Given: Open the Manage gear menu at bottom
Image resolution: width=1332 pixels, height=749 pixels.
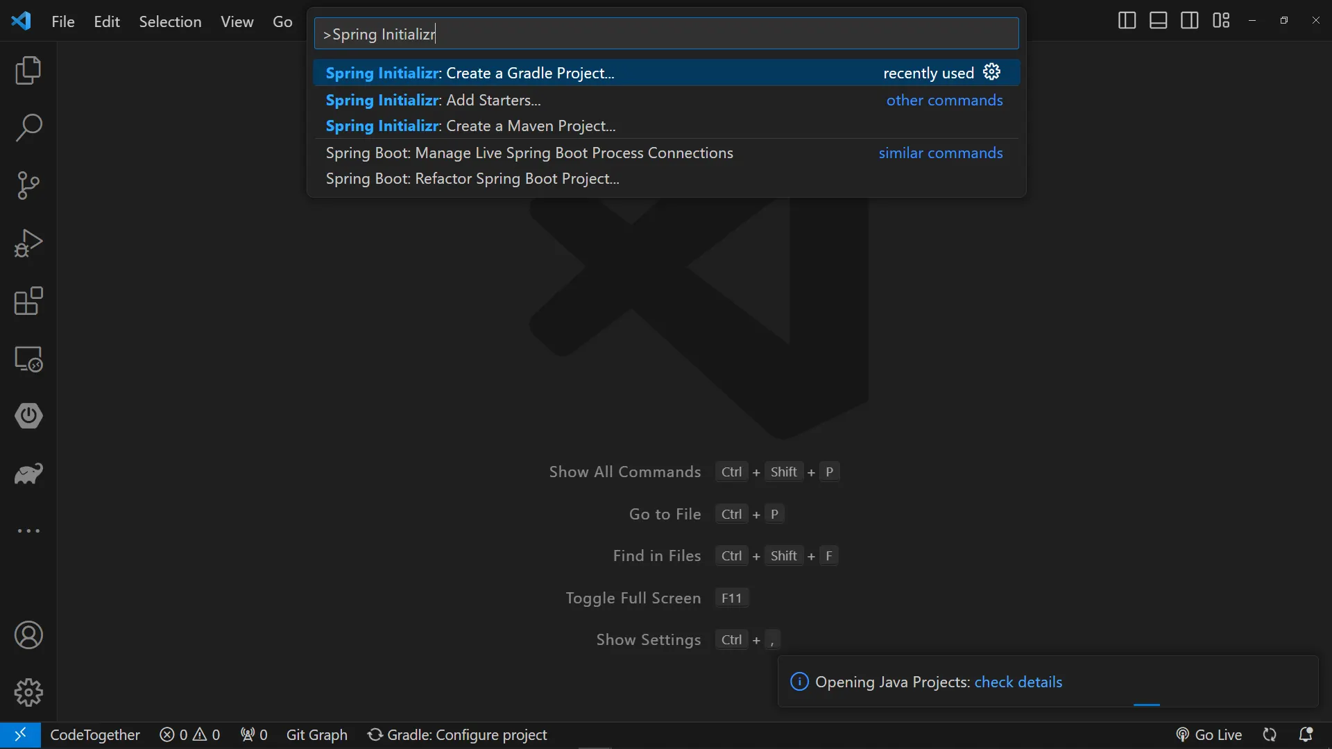Looking at the screenshot, I should tap(28, 692).
